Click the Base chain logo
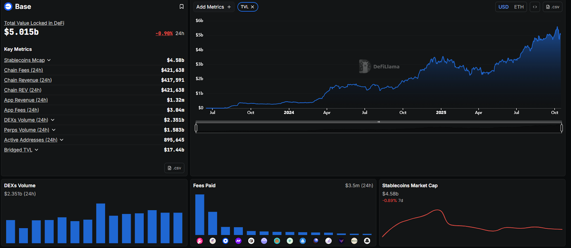Screen dimensions: 571x248 (8, 6)
